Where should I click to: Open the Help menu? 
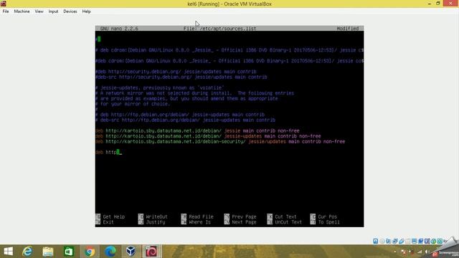click(86, 11)
